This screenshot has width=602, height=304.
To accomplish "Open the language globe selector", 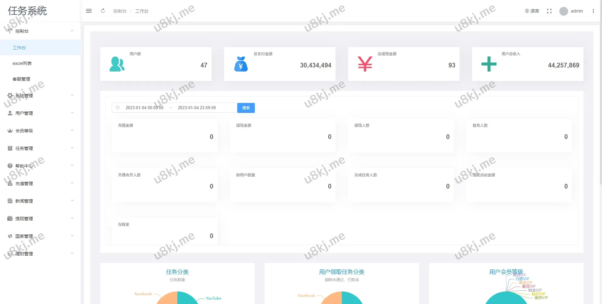I will pos(532,11).
